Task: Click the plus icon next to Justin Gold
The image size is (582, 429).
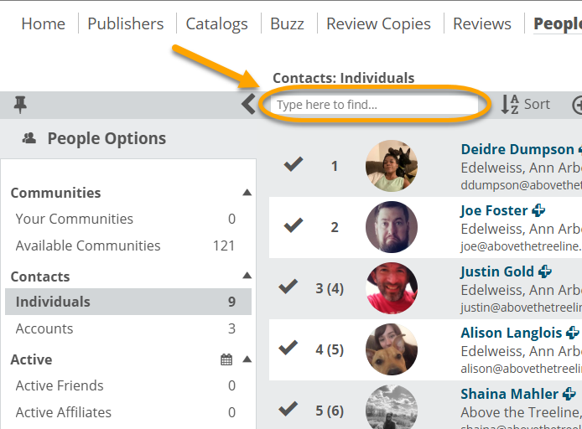Action: tap(544, 271)
